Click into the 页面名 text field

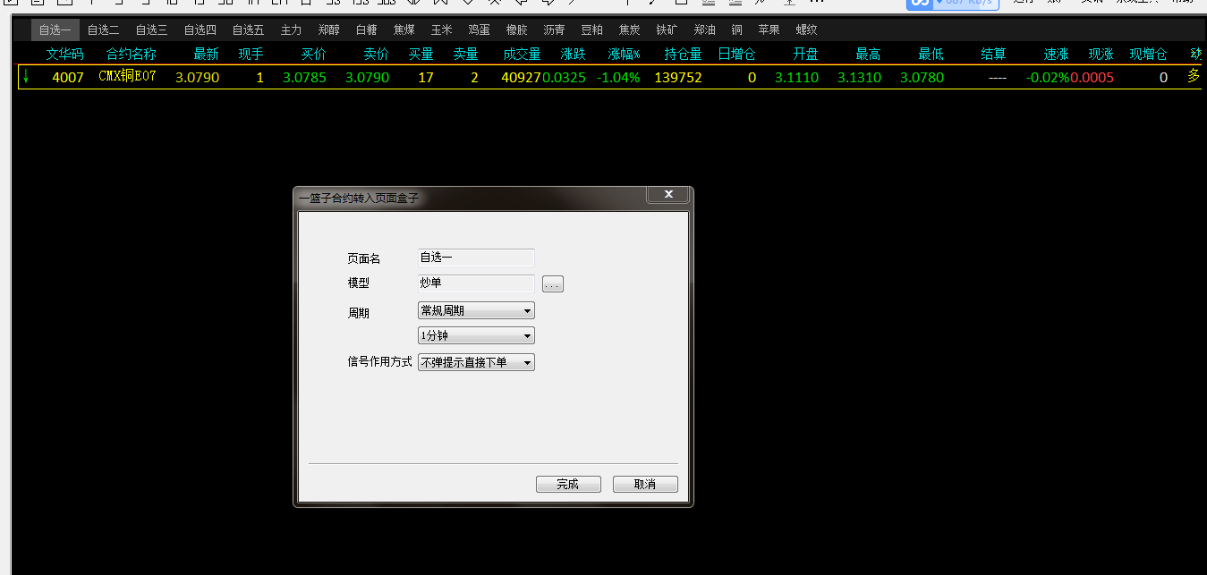[x=476, y=258]
